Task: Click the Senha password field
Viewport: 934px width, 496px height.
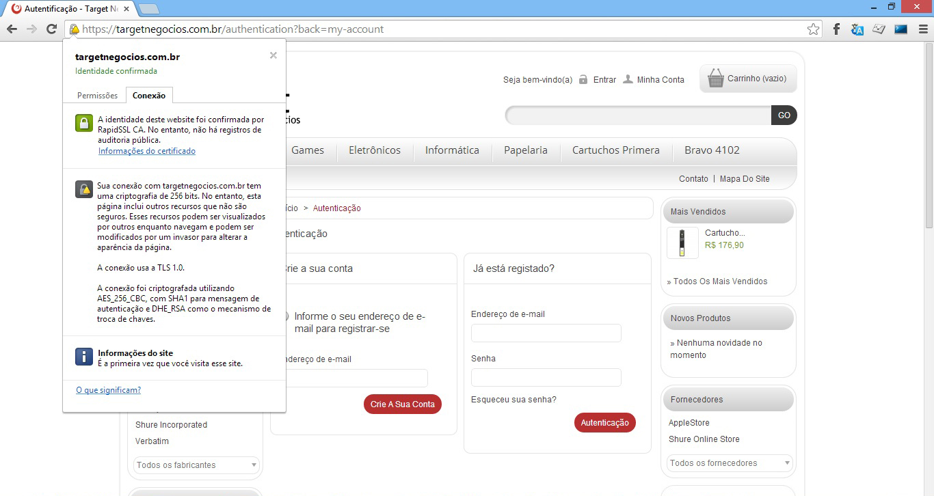Action: coord(546,378)
